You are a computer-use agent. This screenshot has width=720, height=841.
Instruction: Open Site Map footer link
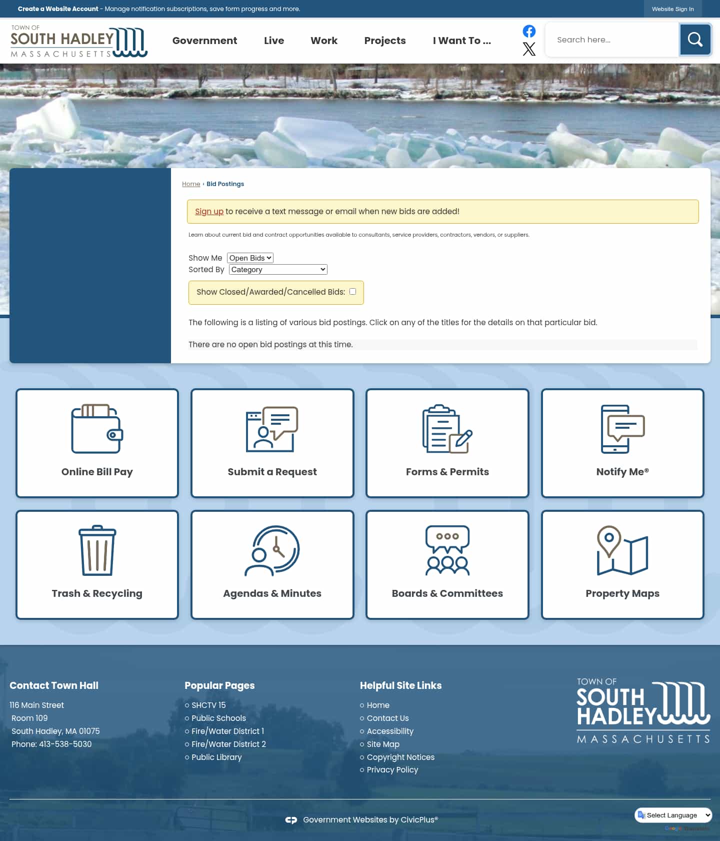[383, 744]
